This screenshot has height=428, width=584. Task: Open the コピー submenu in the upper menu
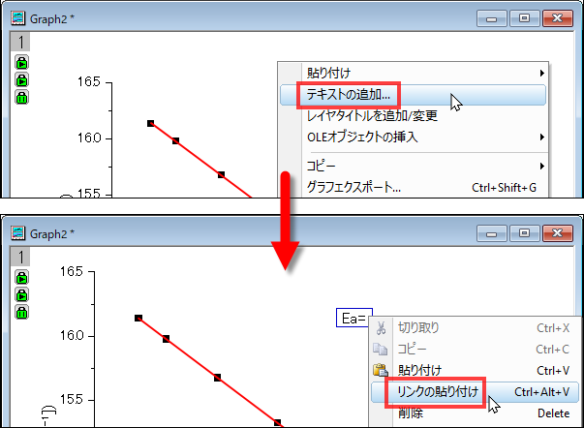(x=413, y=167)
